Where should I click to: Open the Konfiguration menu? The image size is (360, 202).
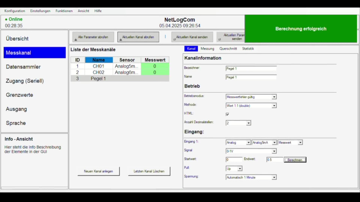15,11
